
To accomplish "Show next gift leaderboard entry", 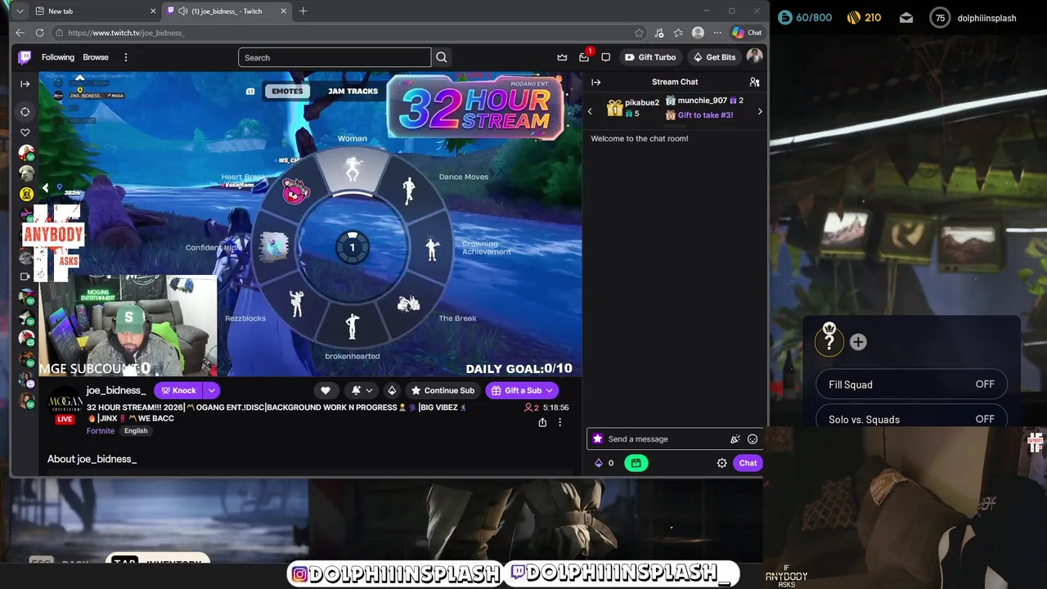I will [760, 111].
